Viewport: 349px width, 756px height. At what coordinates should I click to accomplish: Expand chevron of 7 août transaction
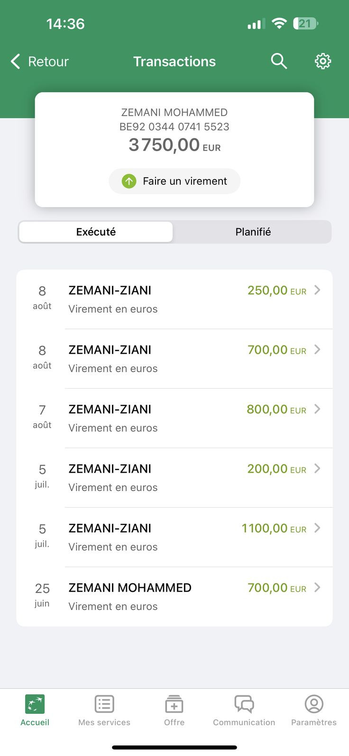pos(317,409)
